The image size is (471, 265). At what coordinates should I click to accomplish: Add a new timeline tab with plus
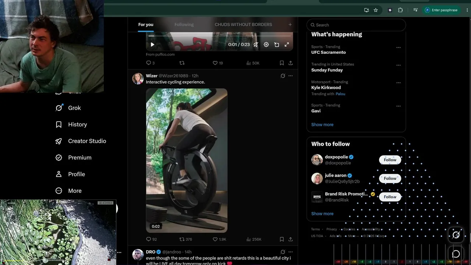[290, 25]
